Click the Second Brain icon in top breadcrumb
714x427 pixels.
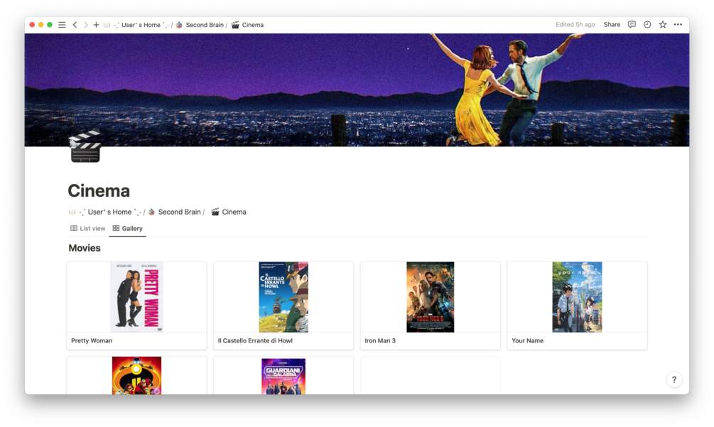(179, 25)
